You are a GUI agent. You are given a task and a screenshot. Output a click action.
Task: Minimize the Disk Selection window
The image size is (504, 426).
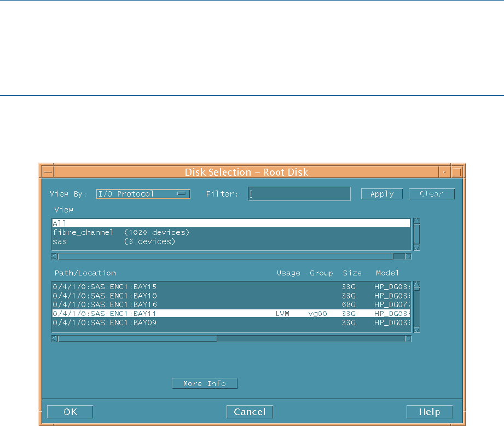[x=444, y=172]
